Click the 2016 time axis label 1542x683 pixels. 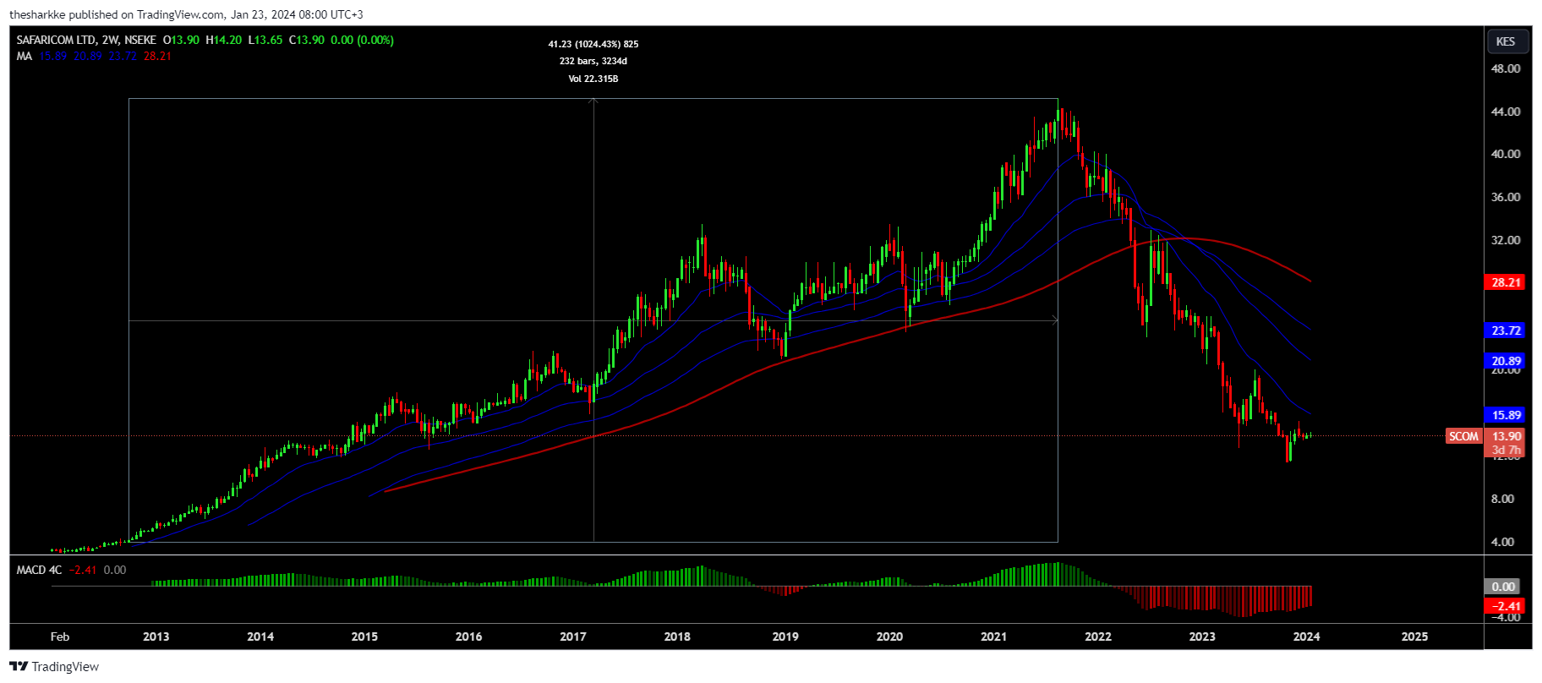pos(468,637)
